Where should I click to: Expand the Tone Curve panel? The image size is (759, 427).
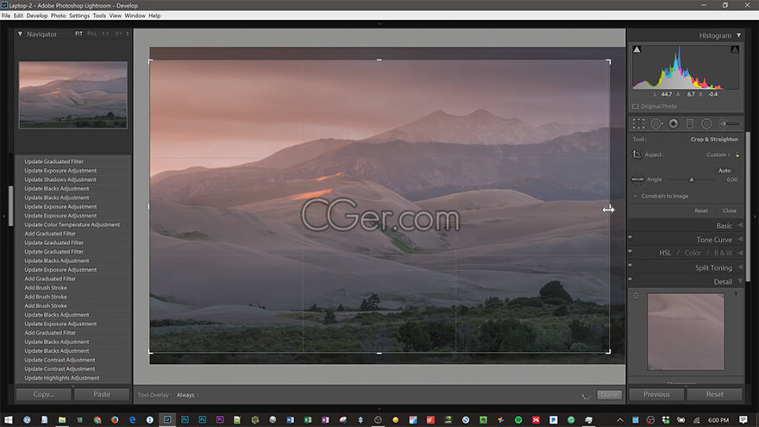(x=740, y=239)
